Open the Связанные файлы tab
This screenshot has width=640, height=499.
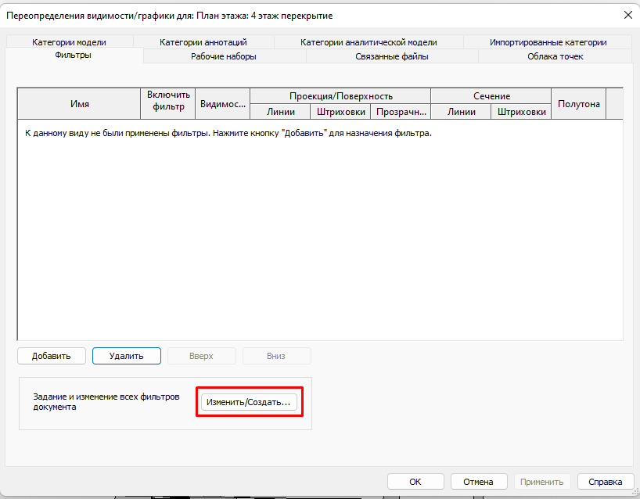[x=391, y=56]
